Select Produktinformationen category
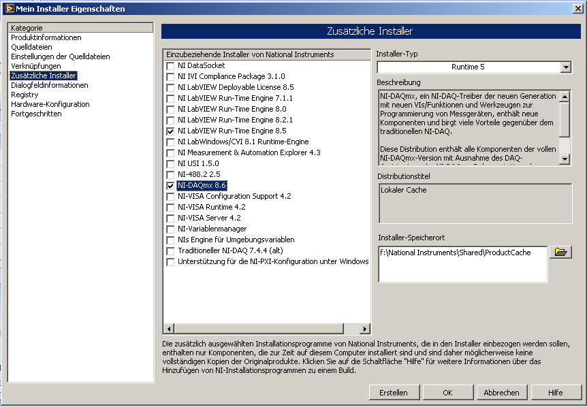This screenshot has height=407, width=587. pos(46,37)
